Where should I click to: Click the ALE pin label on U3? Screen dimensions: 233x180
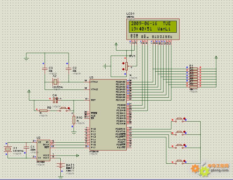[x=93, y=116]
